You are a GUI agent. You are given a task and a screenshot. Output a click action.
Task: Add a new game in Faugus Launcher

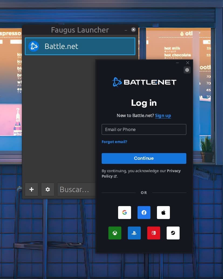[x=31, y=189]
